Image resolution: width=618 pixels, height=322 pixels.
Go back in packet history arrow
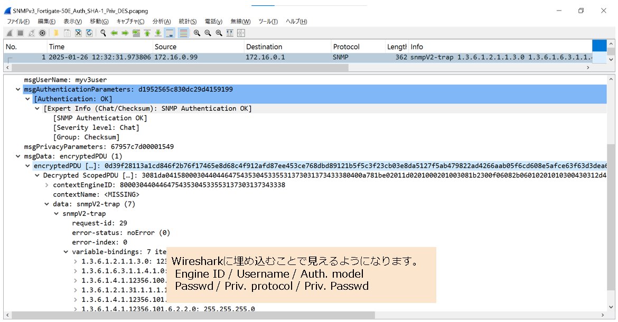tap(114, 33)
